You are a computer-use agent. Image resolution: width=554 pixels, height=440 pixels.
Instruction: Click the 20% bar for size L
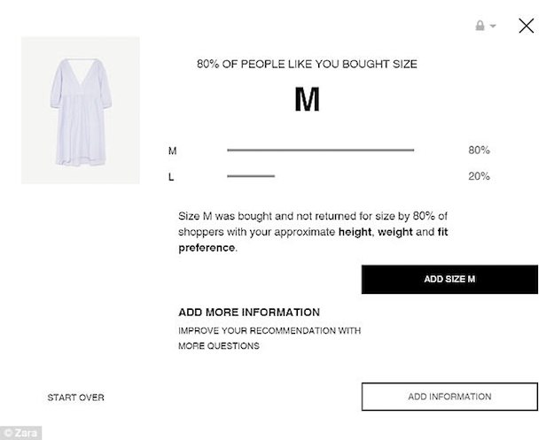pos(251,175)
